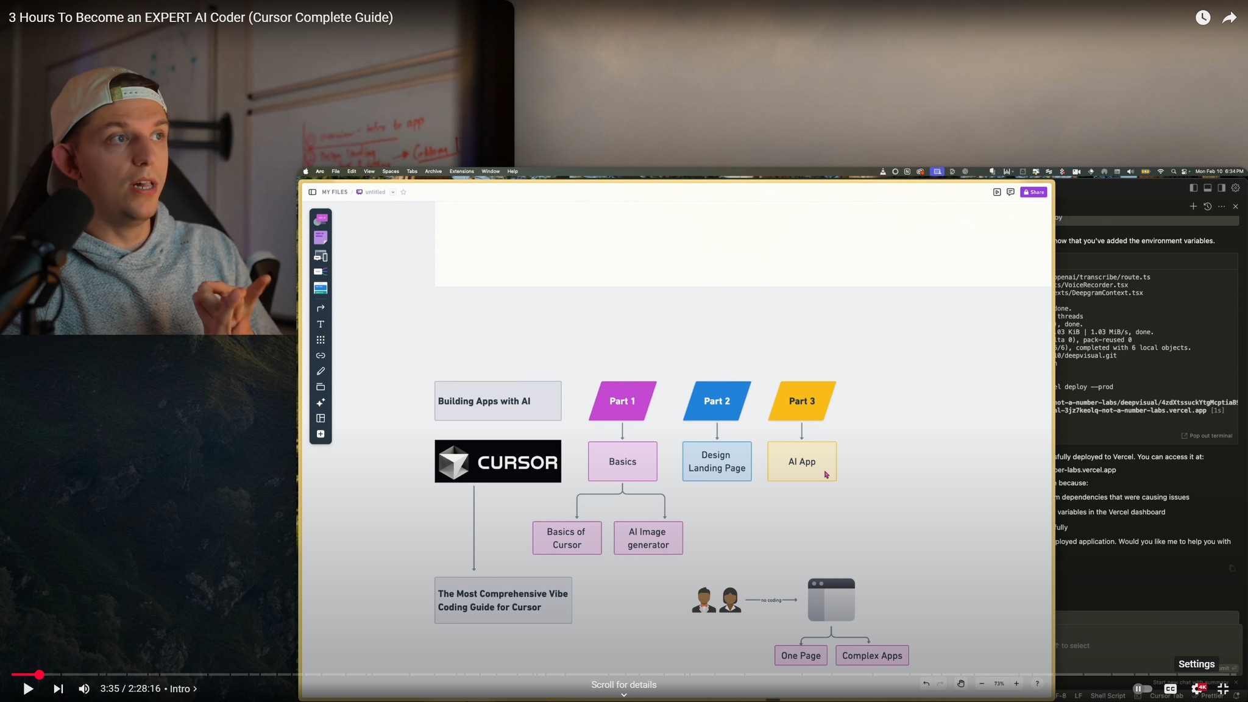Open the Spaces menu
This screenshot has width=1248, height=702.
pos(391,171)
